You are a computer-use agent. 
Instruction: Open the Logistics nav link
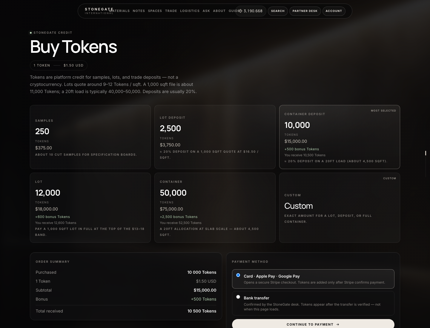tap(190, 11)
